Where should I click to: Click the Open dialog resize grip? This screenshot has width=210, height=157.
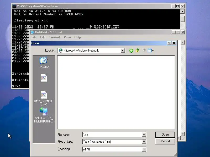175,154
